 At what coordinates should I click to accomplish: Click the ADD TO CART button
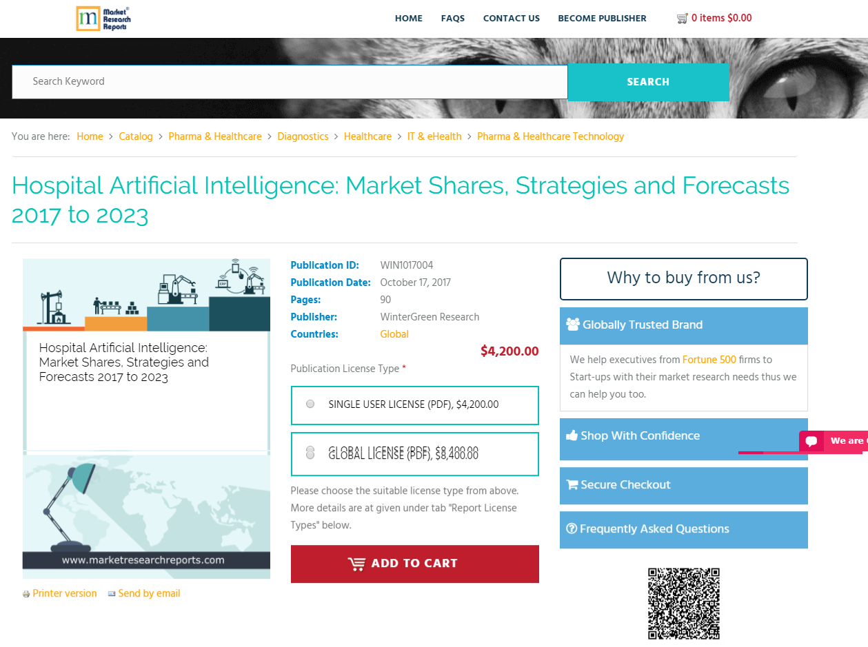[x=414, y=564]
